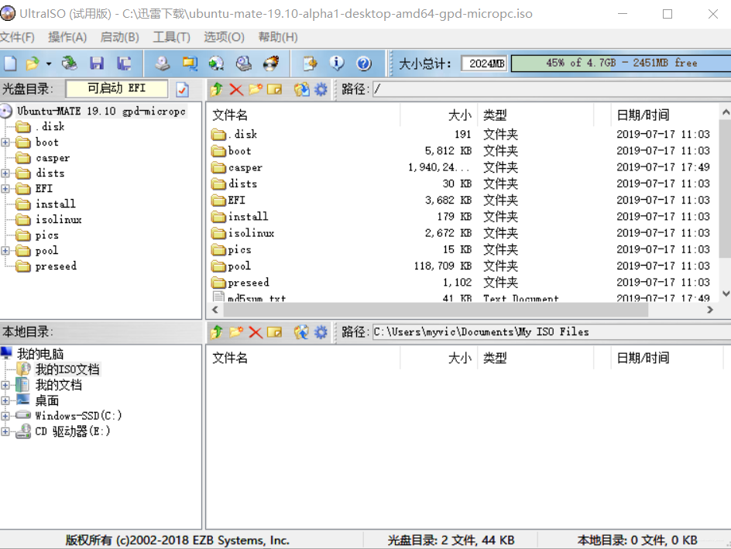Click the 可启动 EFI boot type field

[117, 88]
